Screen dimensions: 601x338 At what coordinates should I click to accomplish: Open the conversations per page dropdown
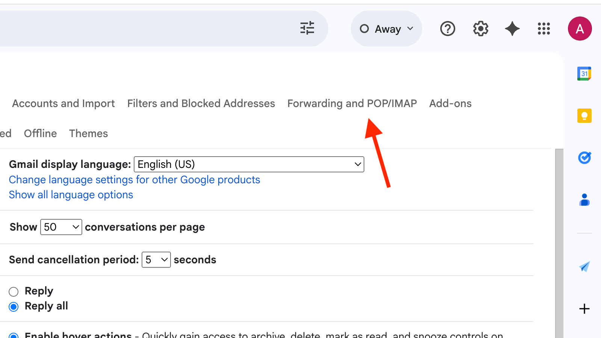(61, 227)
